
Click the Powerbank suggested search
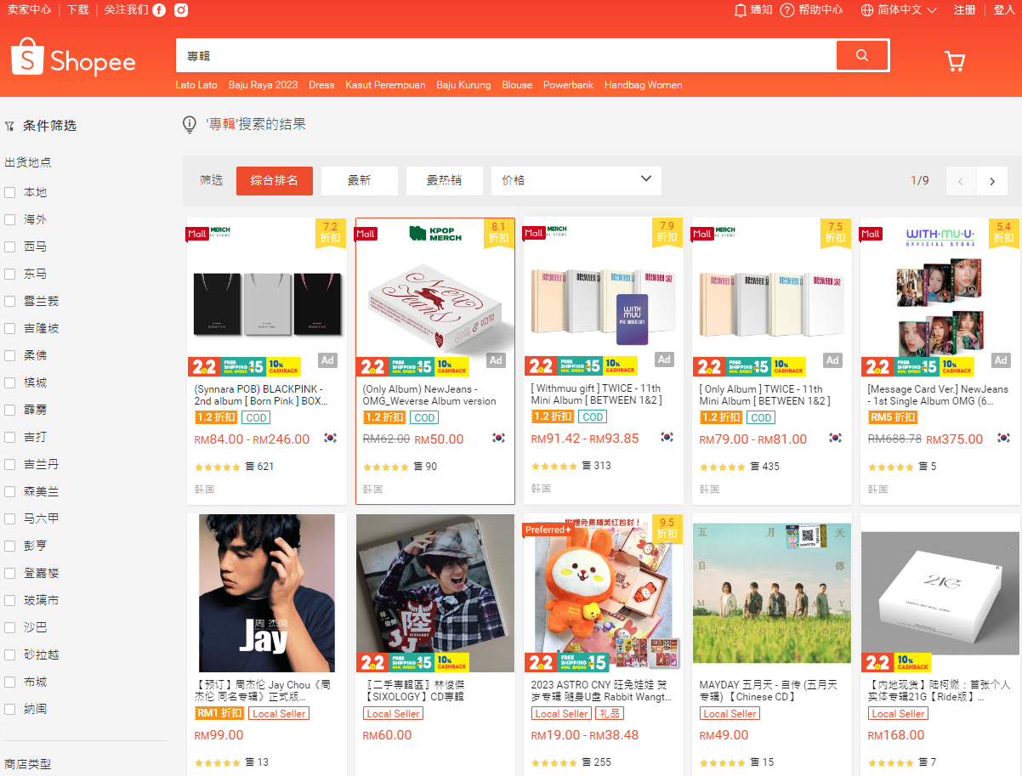(x=569, y=85)
